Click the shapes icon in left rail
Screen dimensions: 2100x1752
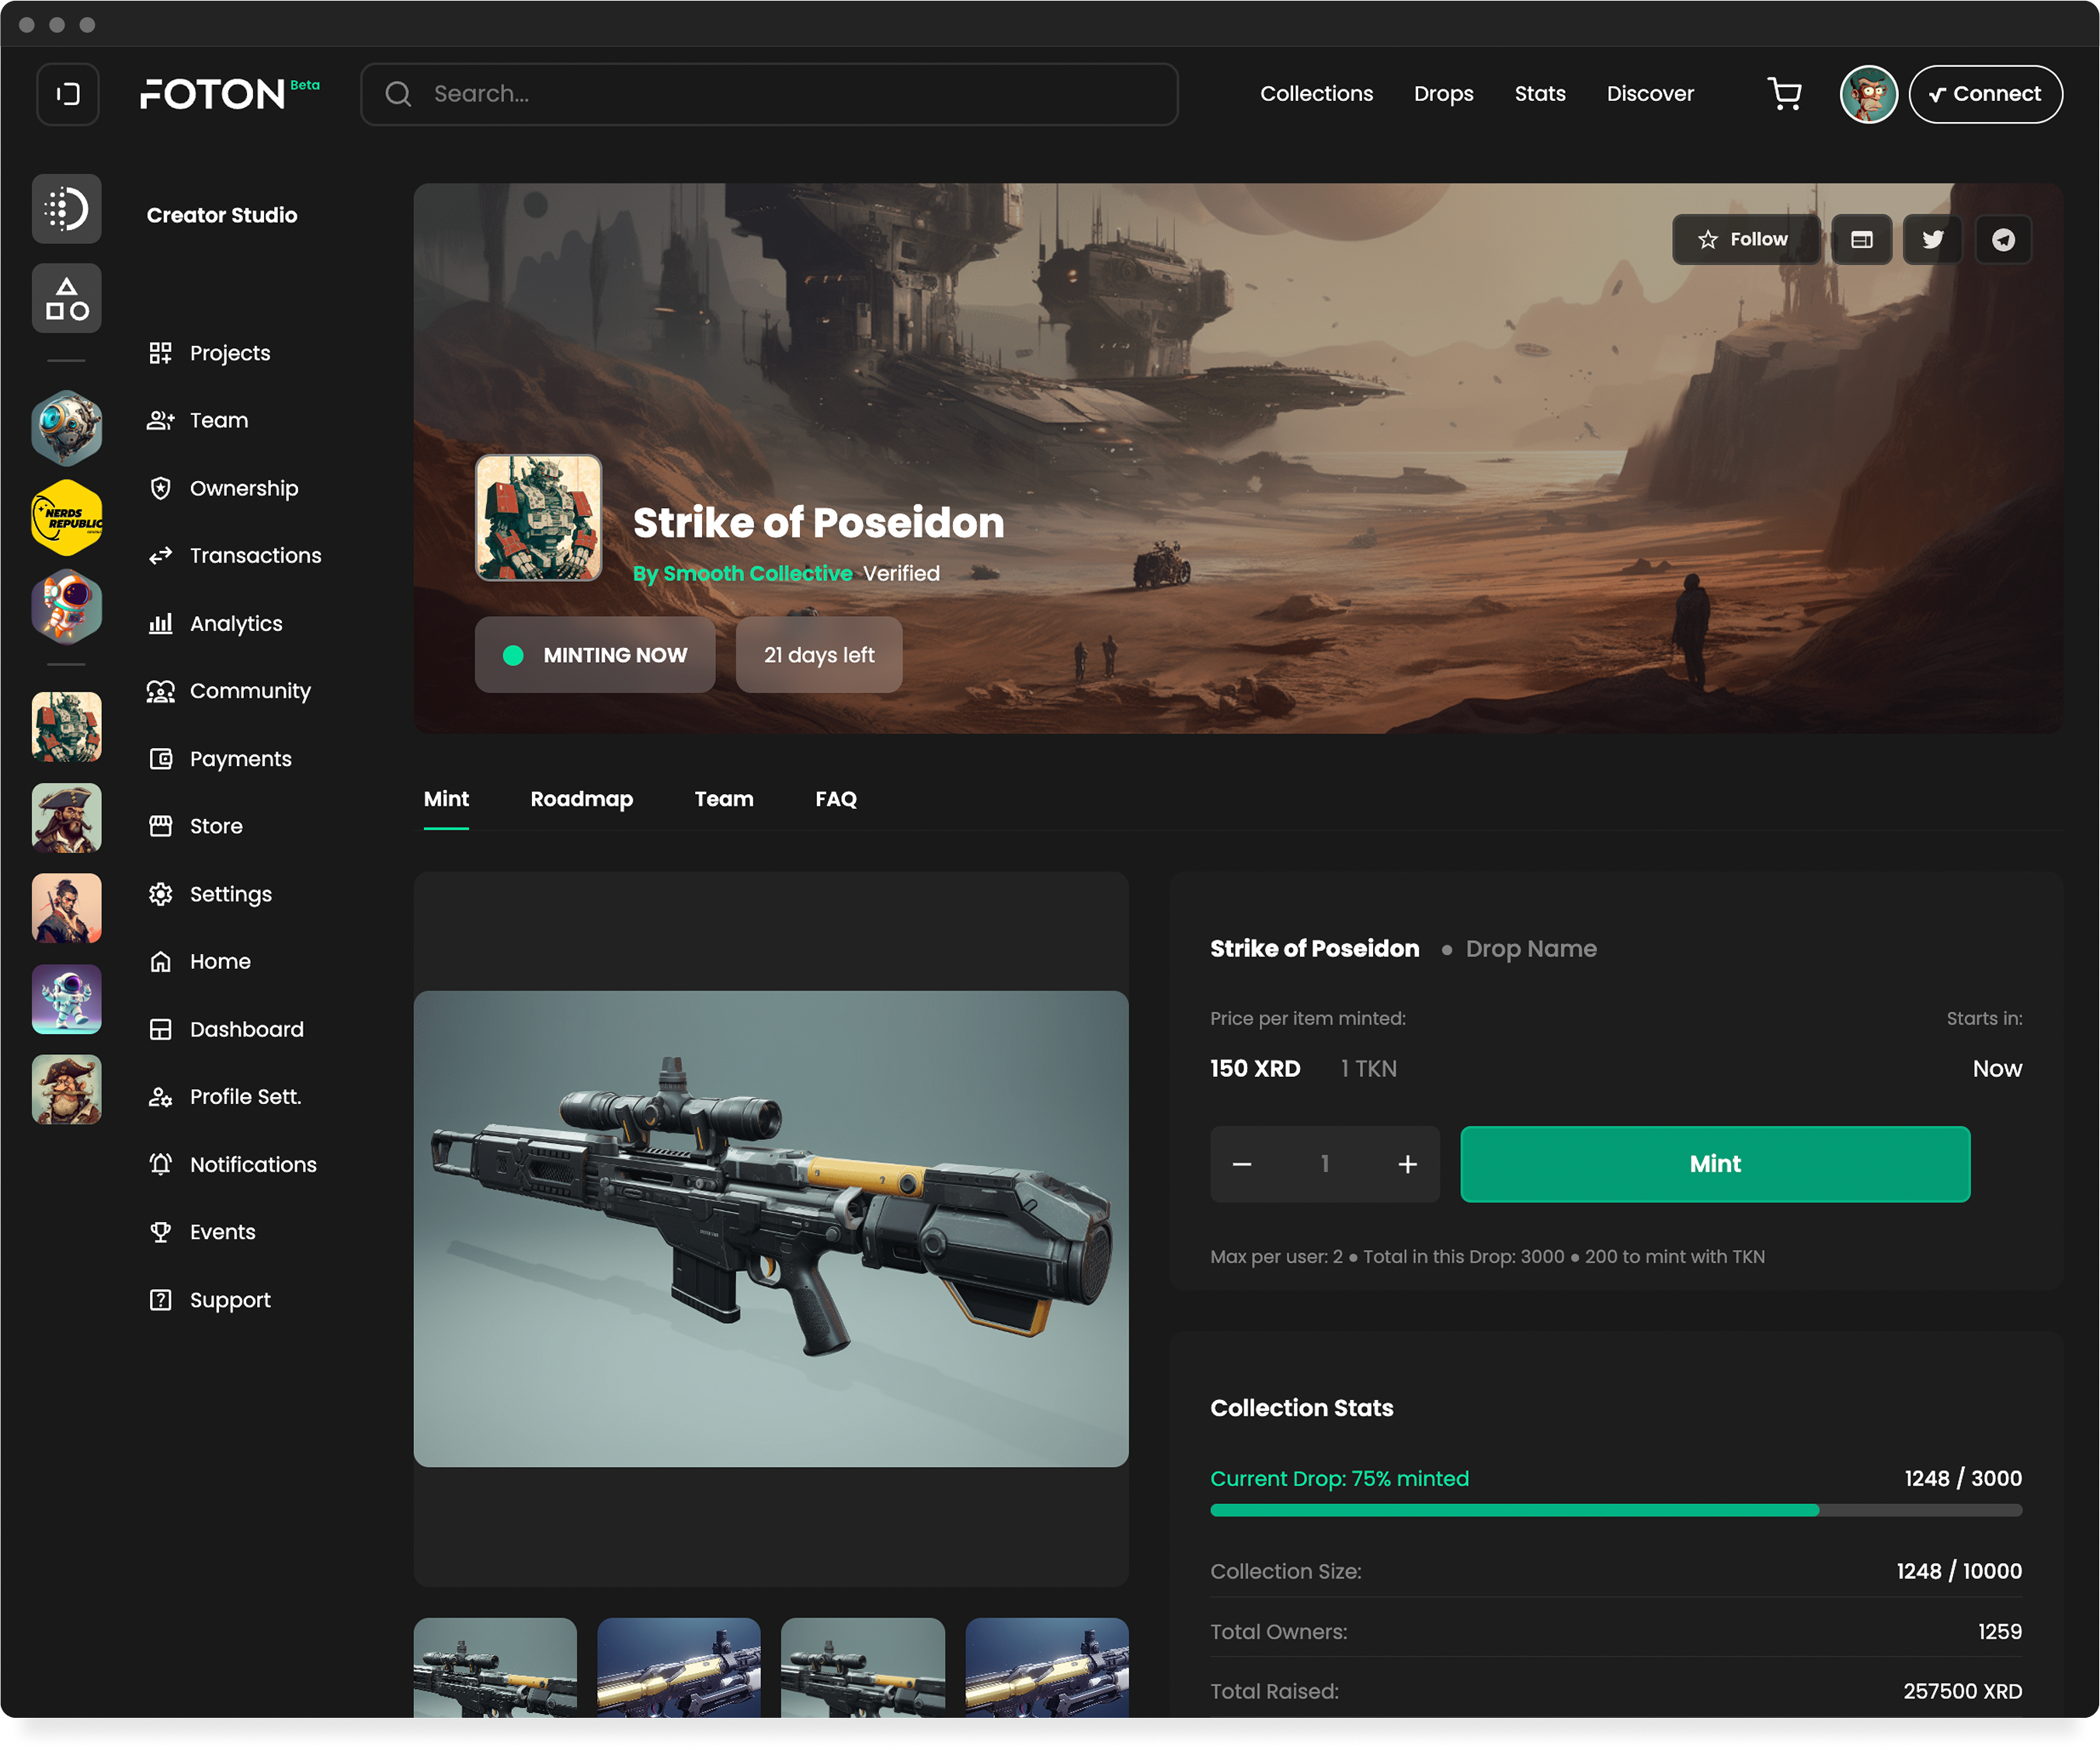tap(67, 298)
